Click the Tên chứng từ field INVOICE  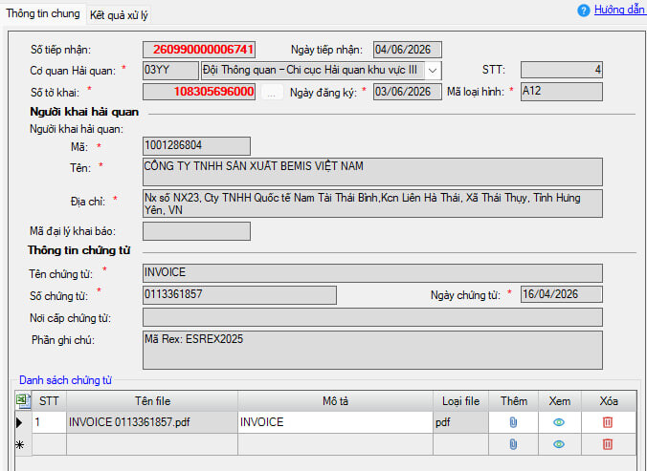coord(372,273)
